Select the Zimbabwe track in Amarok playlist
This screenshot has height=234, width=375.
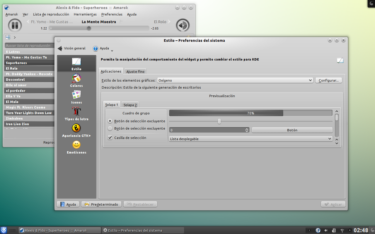click(x=30, y=118)
